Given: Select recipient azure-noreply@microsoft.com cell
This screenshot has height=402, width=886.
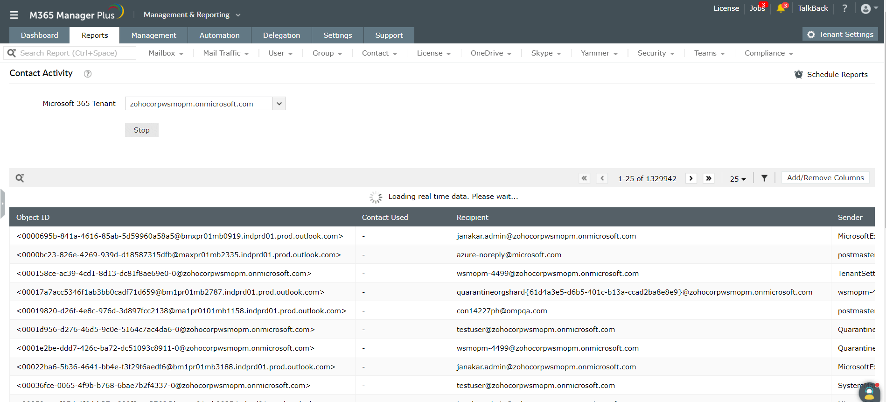Looking at the screenshot, I should point(509,255).
